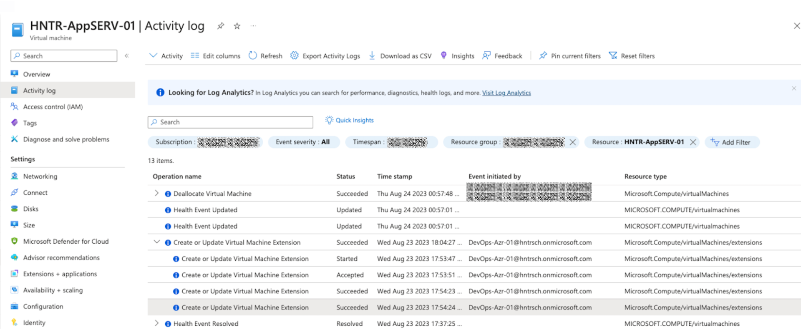Remove the Resource HNTR-AppSERV-01 filter
Screen dimensions: 801x330
pos(693,142)
